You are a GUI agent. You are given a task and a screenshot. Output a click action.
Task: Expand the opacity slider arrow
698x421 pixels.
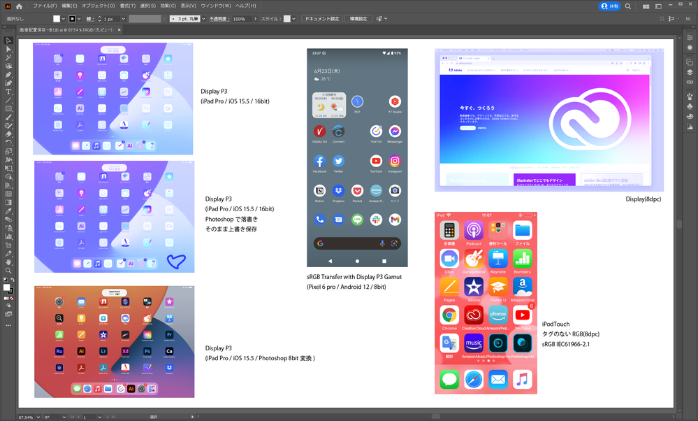[255, 19]
